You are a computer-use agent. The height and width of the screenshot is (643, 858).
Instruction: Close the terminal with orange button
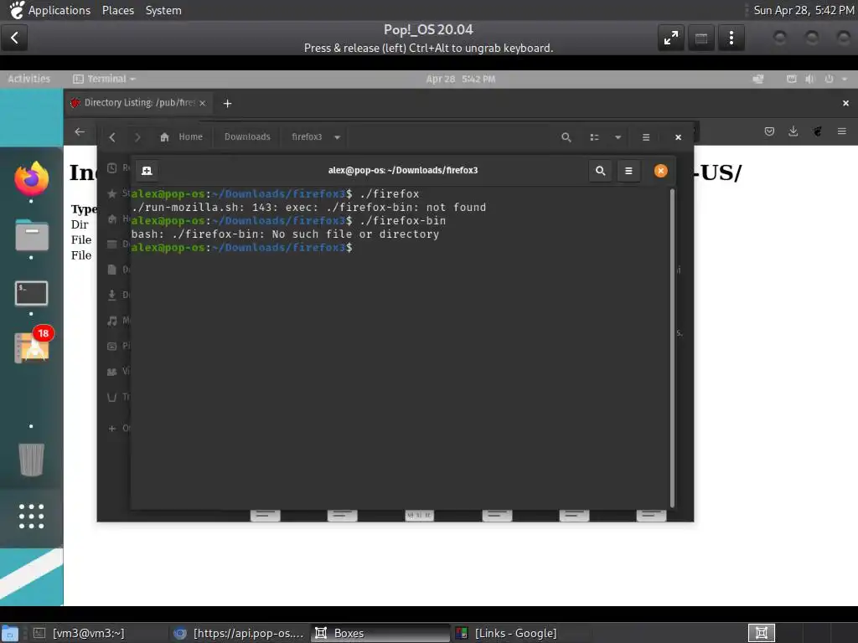tap(660, 171)
